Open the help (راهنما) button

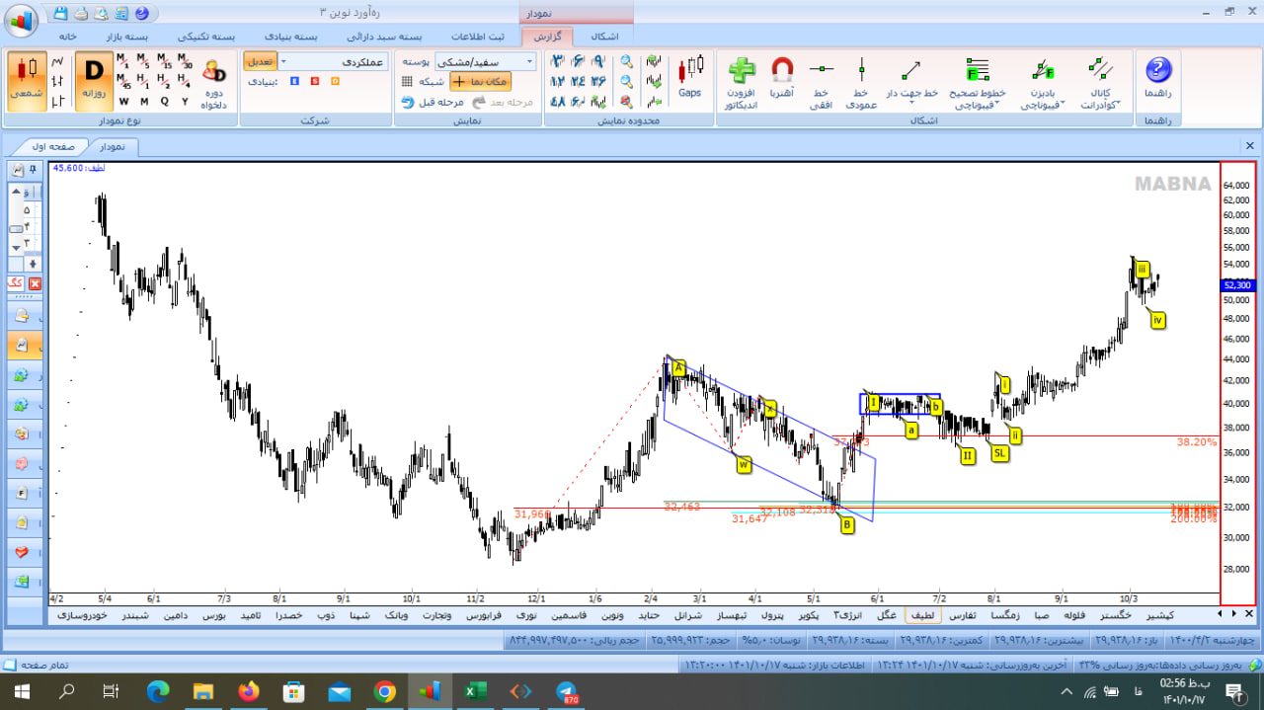1157,76
